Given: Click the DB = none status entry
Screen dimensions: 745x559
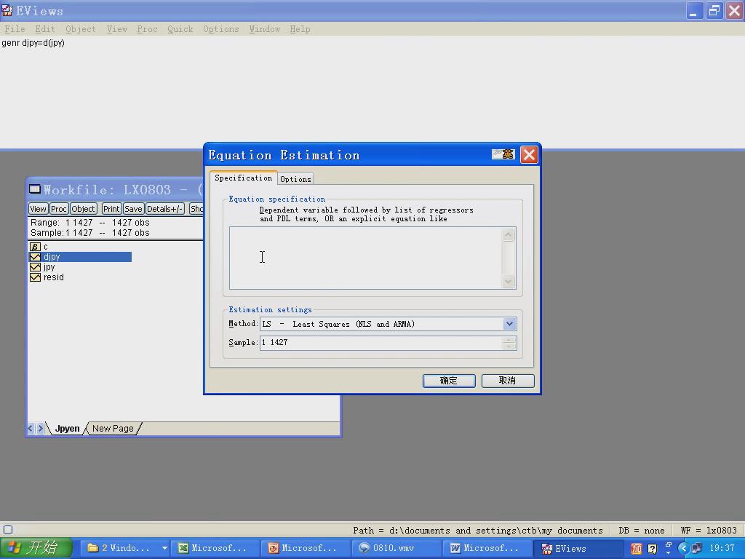Looking at the screenshot, I should pyautogui.click(x=642, y=531).
